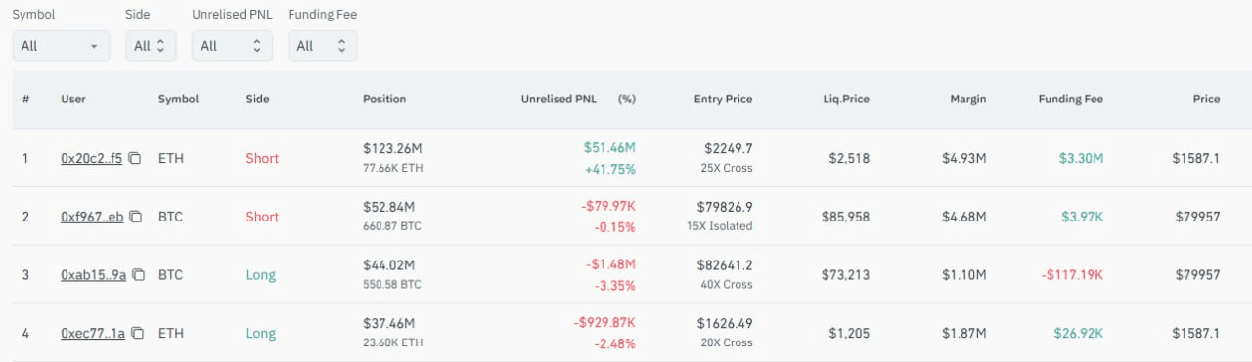Sort by the Unrelised PNL column header
Viewport: 1252px width, 362px height.
click(x=558, y=99)
